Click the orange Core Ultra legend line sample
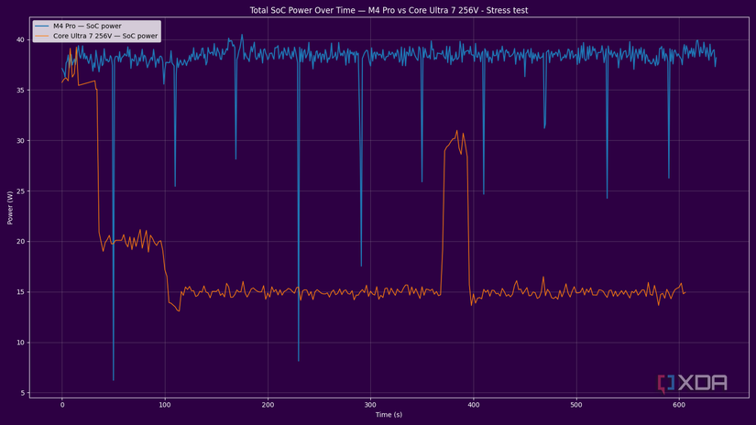Viewport: 756px width, 425px height. point(42,36)
